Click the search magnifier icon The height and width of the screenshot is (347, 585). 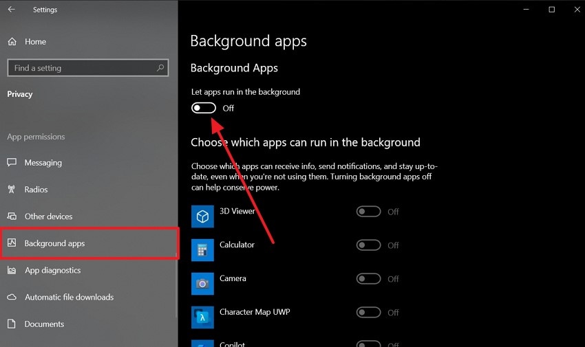pos(160,68)
